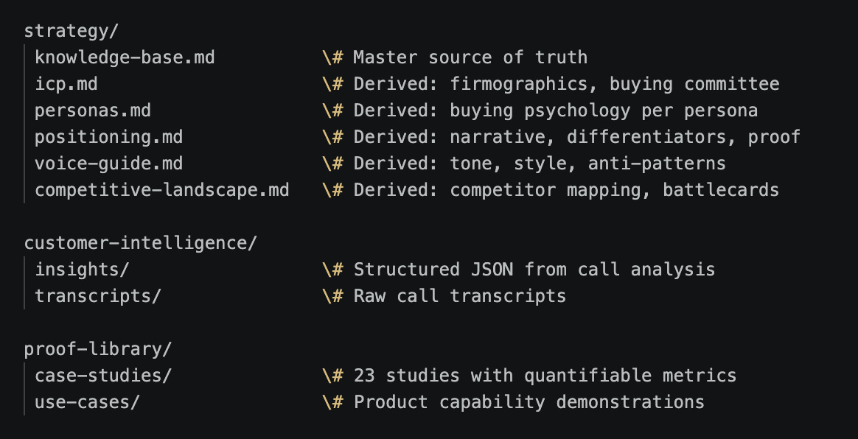
Task: Select the competitive-landscape.md file
Action: [162, 190]
